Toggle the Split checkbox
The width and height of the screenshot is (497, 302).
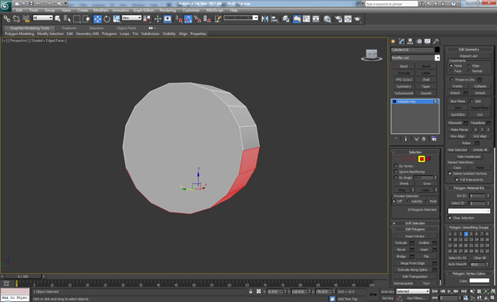[x=471, y=101]
